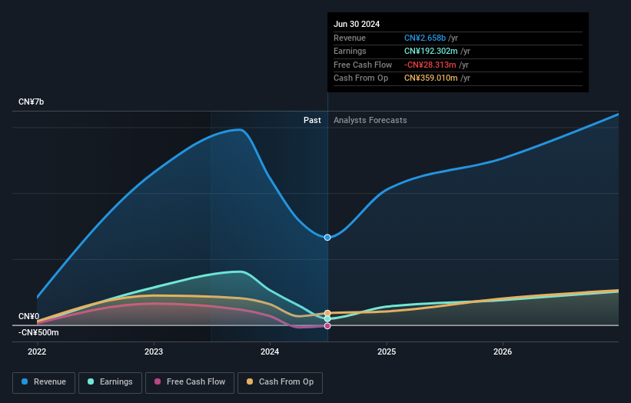Click the Cash From Op label in tooltip
This screenshot has width=631, height=403.
pyautogui.click(x=361, y=78)
